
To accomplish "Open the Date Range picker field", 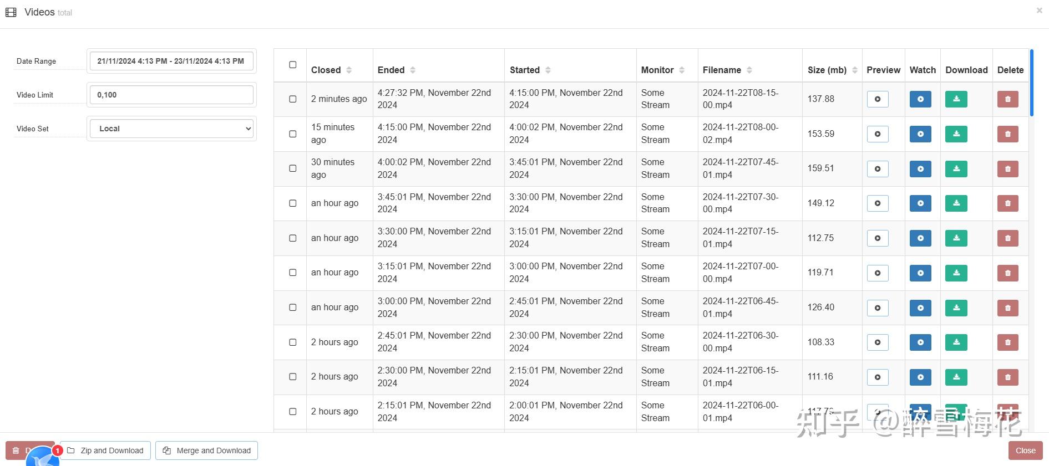I will pos(171,61).
